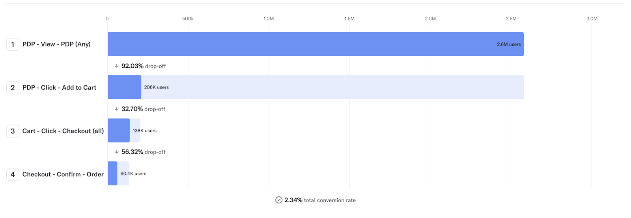The image size is (631, 218).
Task: Click the down arrow beside 92.03% drop-off
Action: point(116,66)
